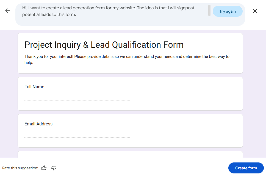Image resolution: width=266 pixels, height=177 pixels.
Task: Select the Try again option to regenerate
Action: 228,11
